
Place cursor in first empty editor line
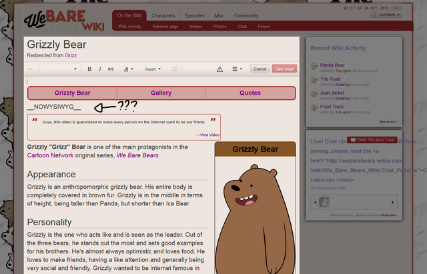coord(161,81)
